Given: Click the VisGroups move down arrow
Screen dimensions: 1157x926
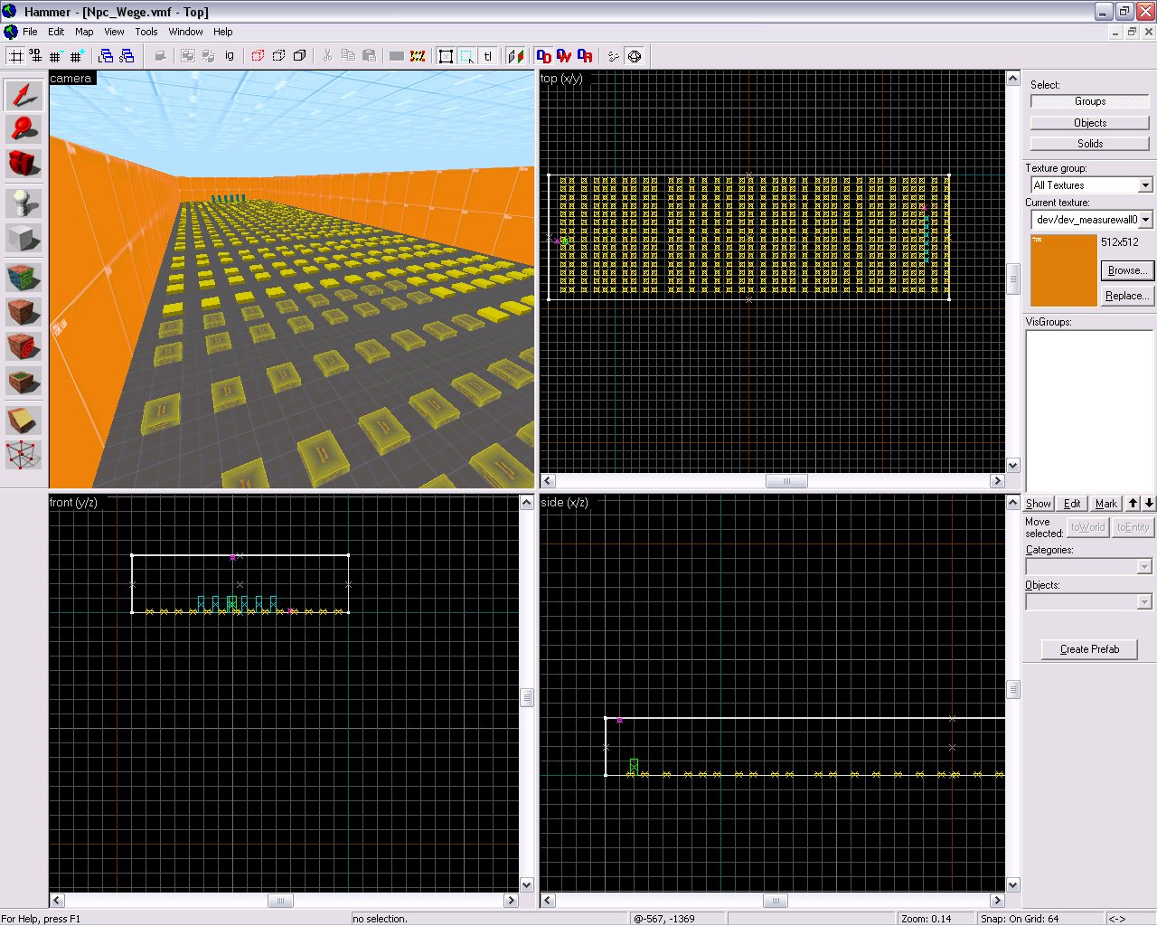Looking at the screenshot, I should point(1149,504).
